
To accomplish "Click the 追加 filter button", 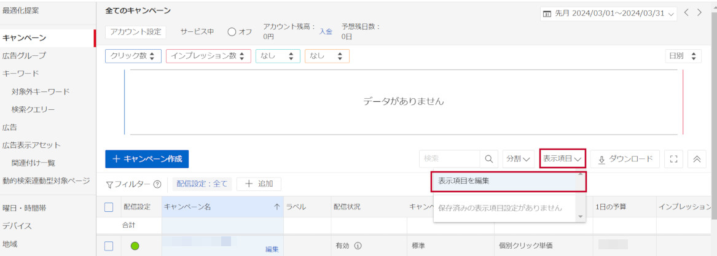I will [259, 184].
